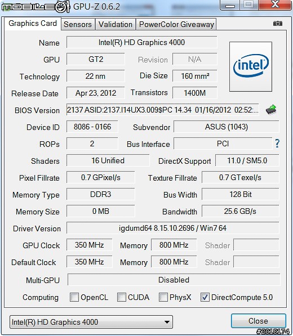Click the BIOS Version field
This screenshot has height=336, width=293.
click(x=163, y=110)
